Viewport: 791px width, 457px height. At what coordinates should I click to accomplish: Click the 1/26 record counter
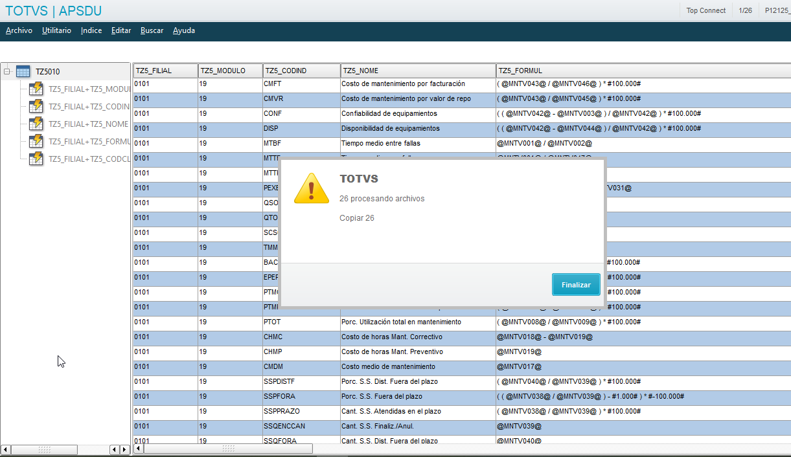(x=745, y=10)
